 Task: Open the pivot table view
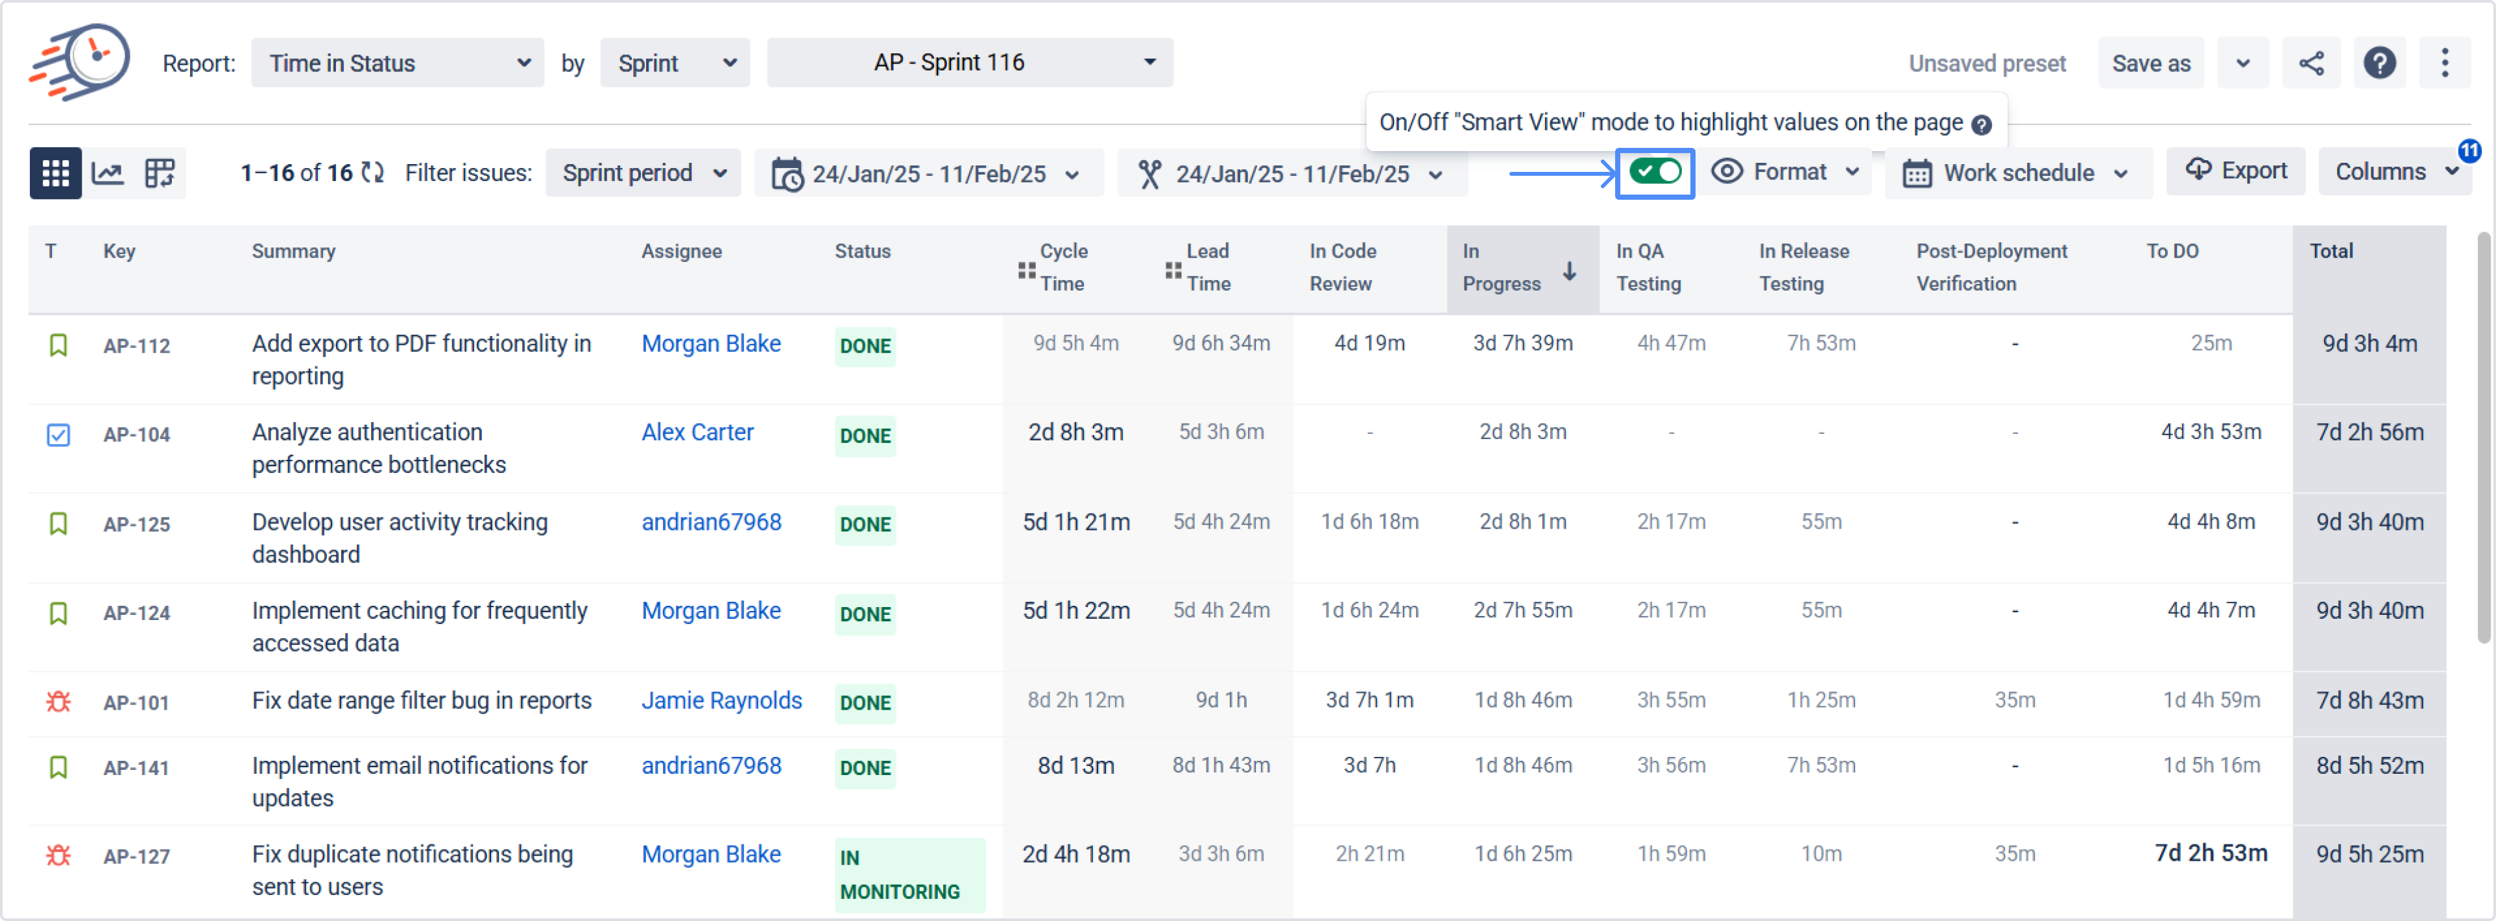[160, 173]
